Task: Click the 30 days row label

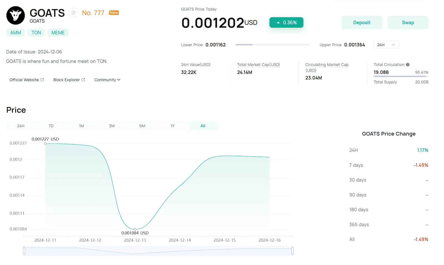Action: click(358, 180)
